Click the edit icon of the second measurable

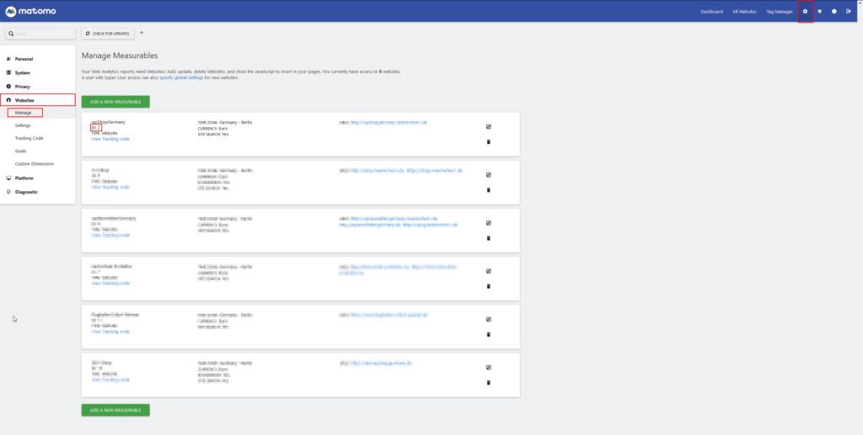tap(488, 175)
